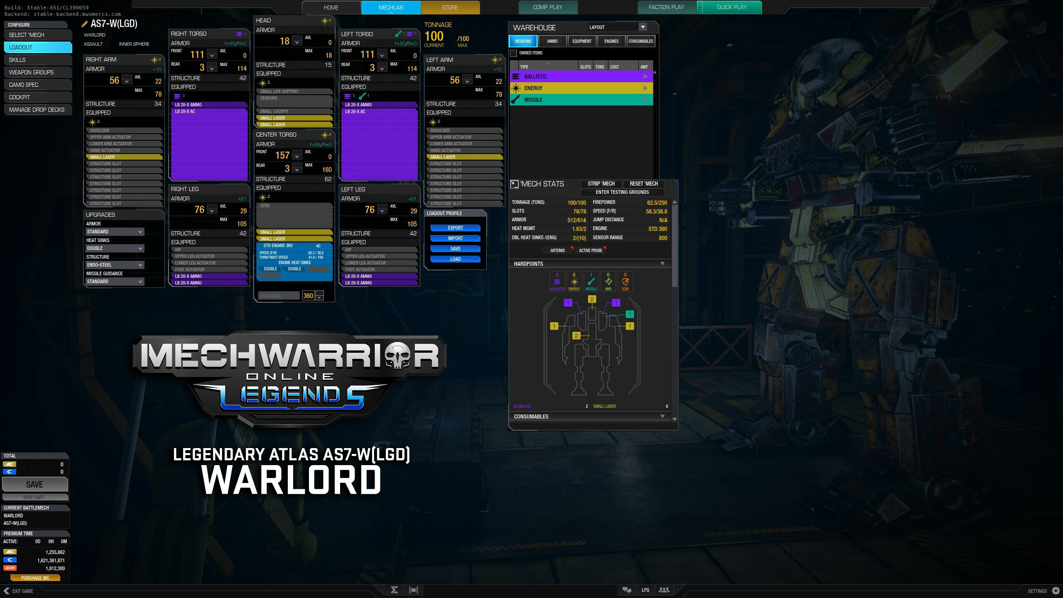Toggle the Owned Items checkbox
1063x598 pixels.
click(514, 53)
